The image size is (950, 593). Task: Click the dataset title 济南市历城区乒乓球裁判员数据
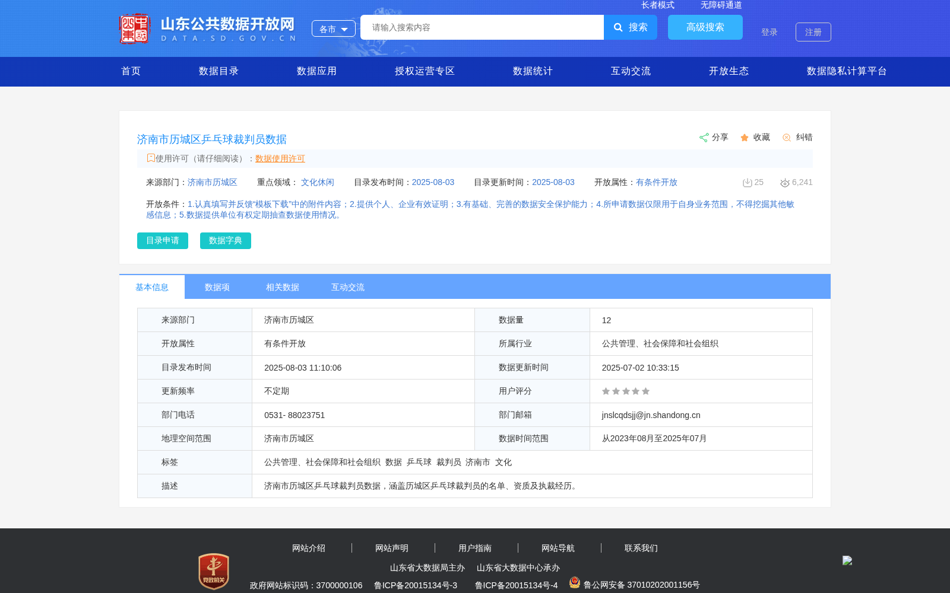tap(212, 139)
